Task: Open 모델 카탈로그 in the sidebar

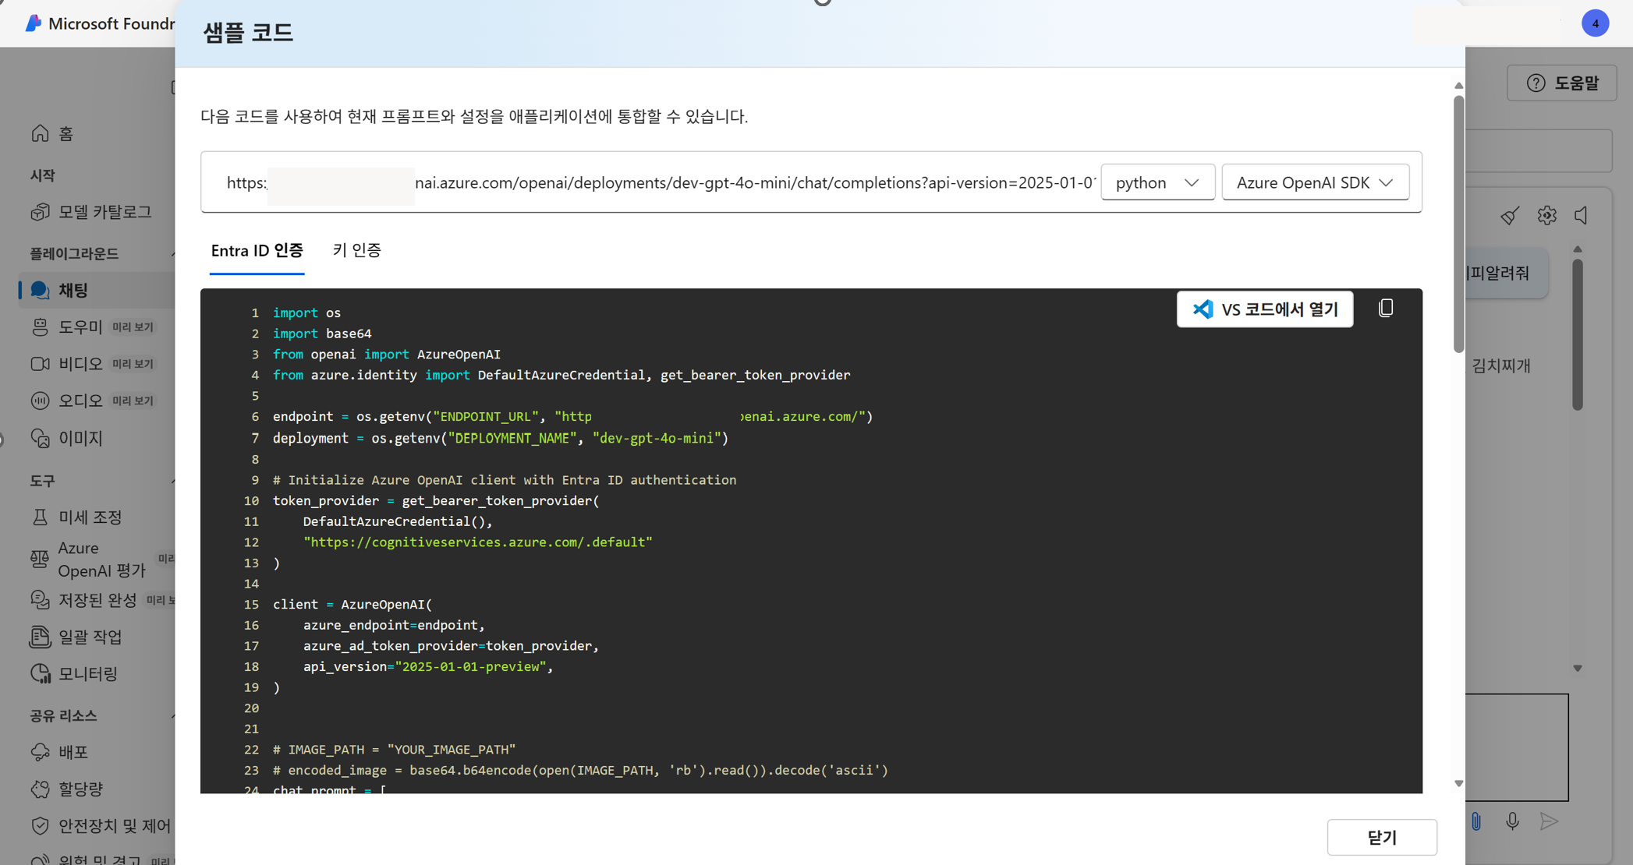Action: click(x=104, y=212)
